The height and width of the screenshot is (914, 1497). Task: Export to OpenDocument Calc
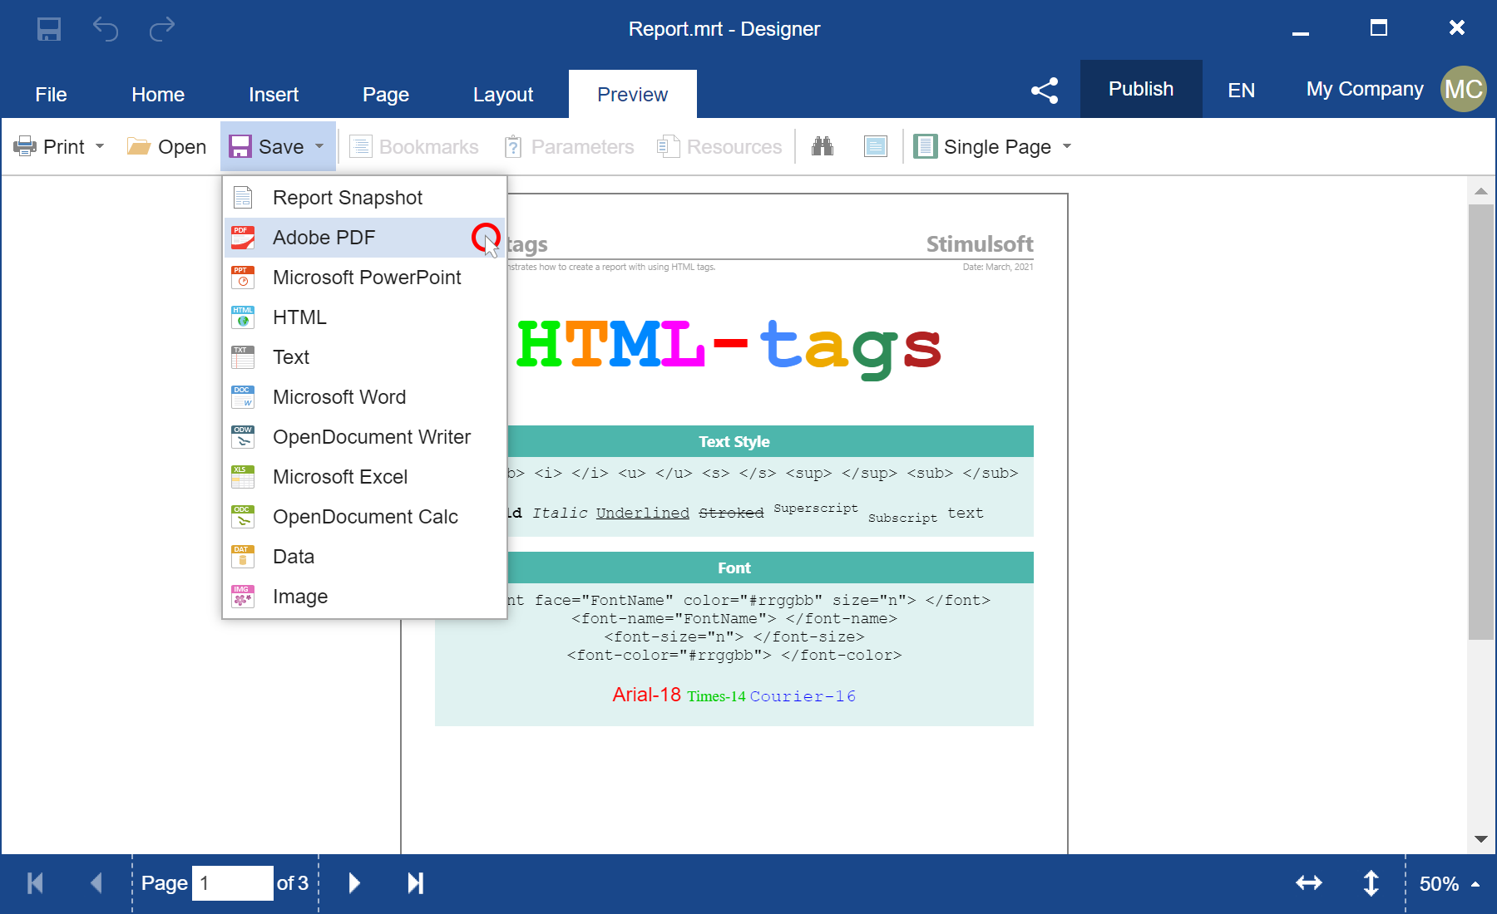[x=365, y=517]
